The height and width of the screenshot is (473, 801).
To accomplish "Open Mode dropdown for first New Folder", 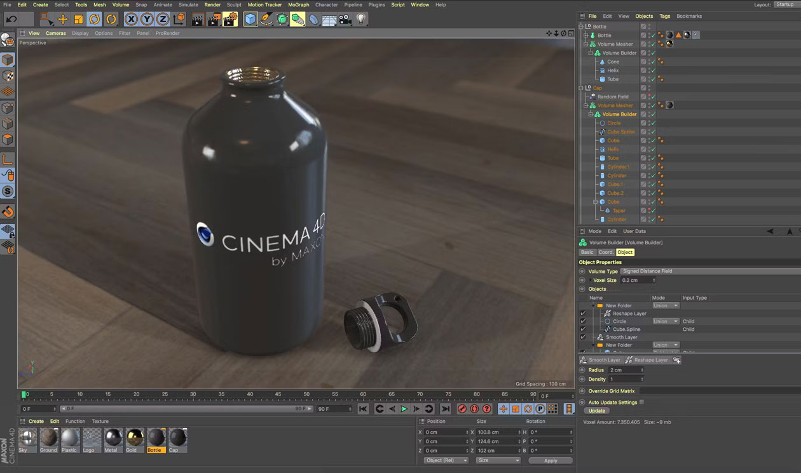I will (x=666, y=305).
